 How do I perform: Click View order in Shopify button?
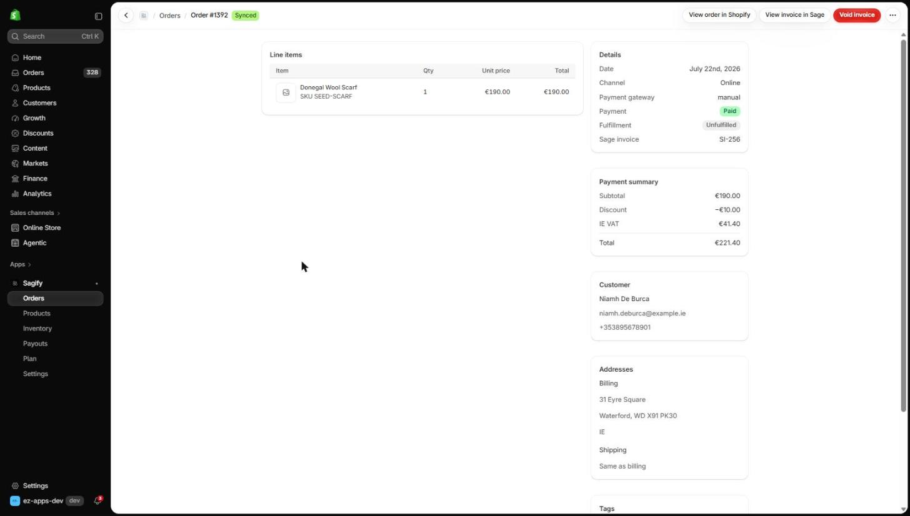[x=719, y=15]
